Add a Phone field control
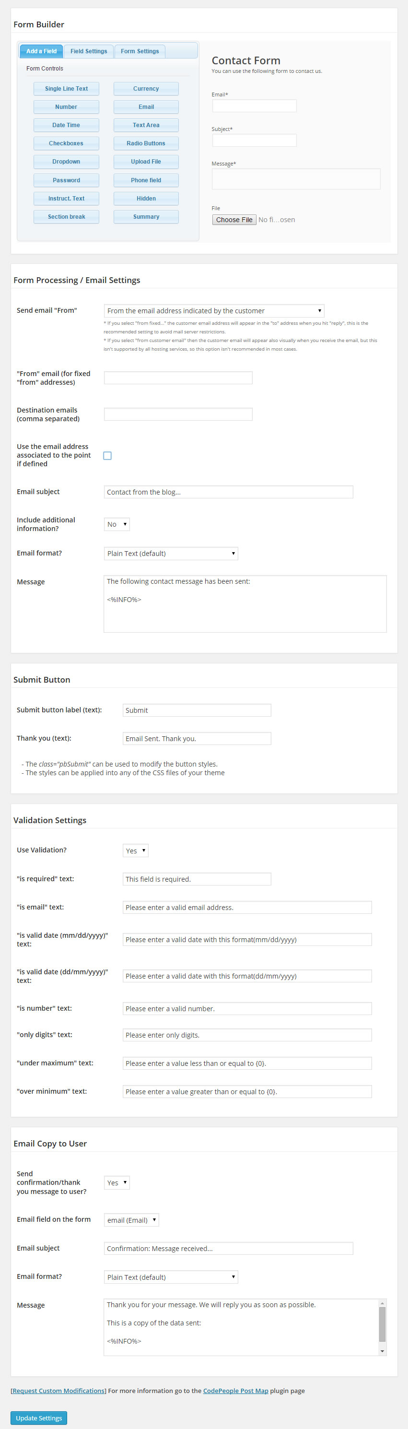408x1429 pixels. (146, 180)
